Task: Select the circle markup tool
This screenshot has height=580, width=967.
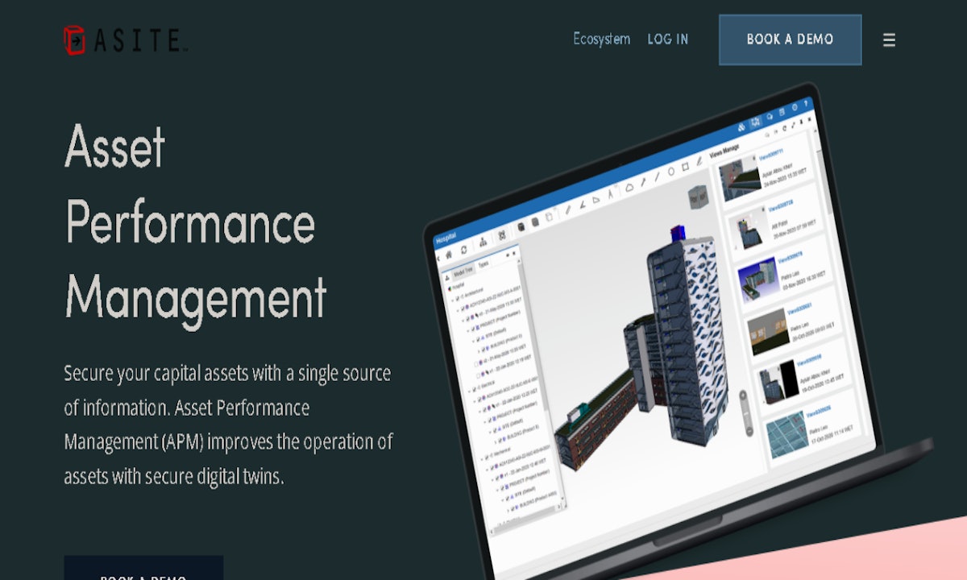Action: 671,172
